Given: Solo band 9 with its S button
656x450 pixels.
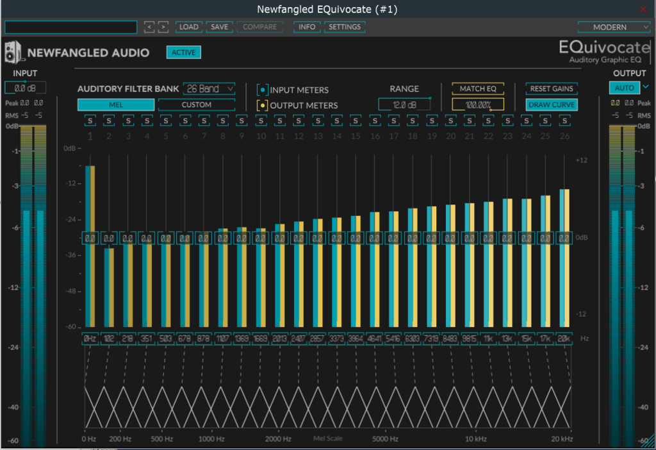Looking at the screenshot, I should pyautogui.click(x=242, y=121).
